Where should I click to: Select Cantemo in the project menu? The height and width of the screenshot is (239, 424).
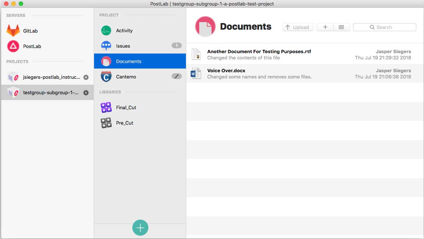(x=126, y=77)
